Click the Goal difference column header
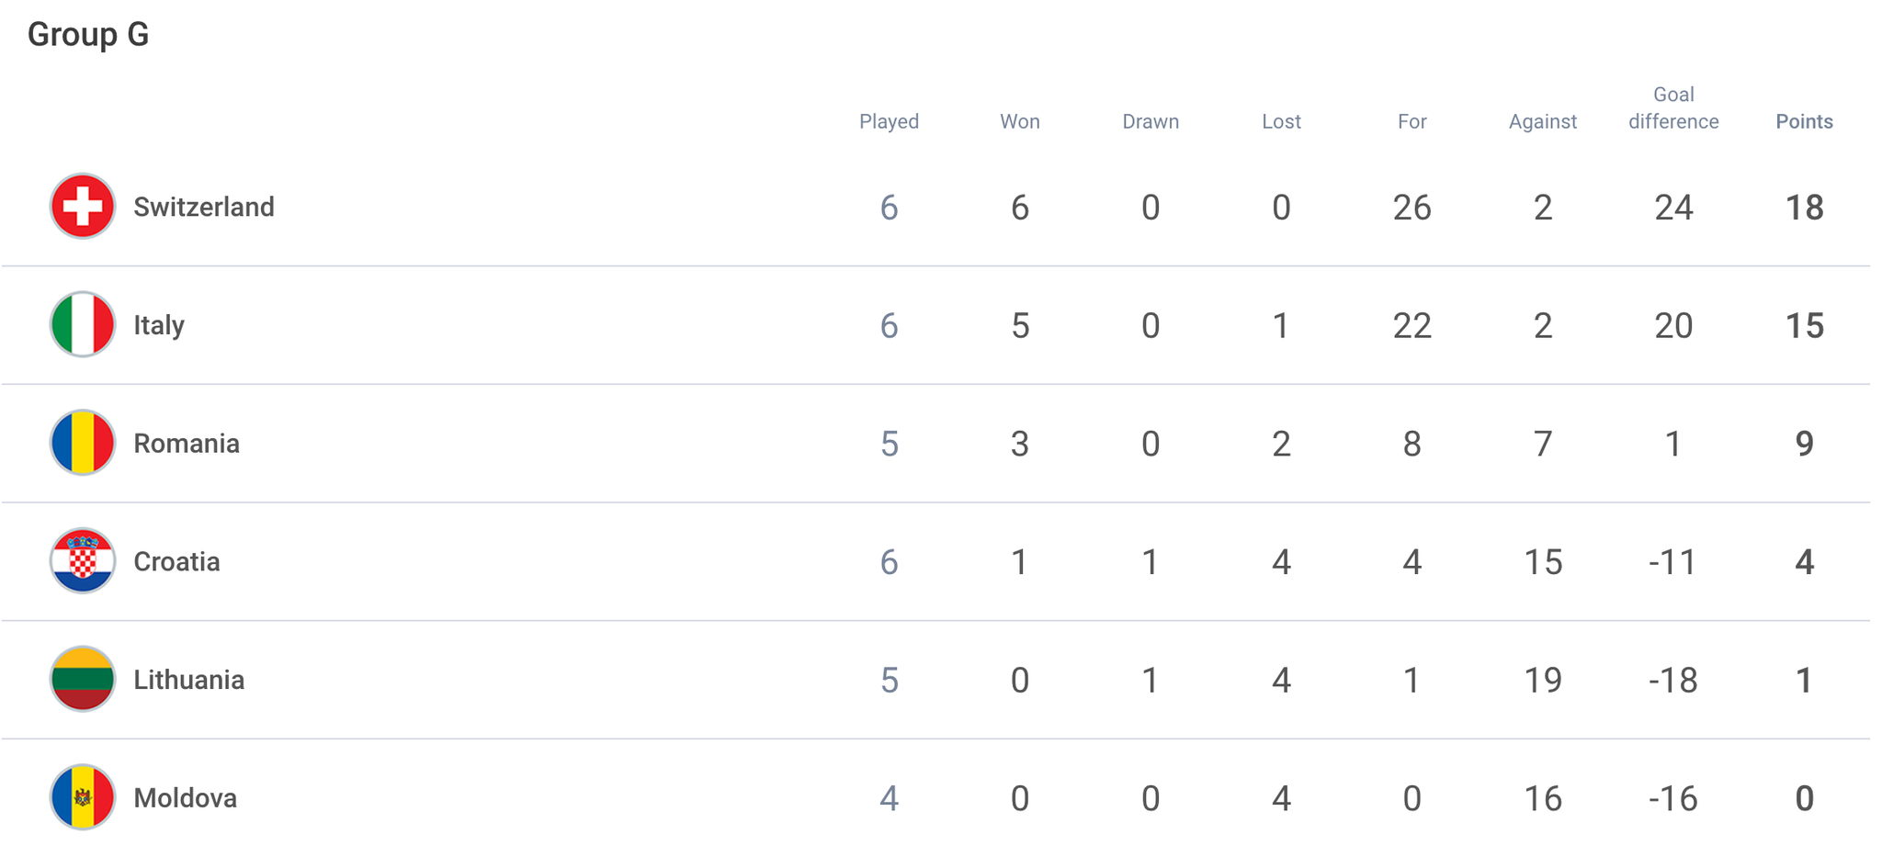1882x868 pixels. coord(1673,108)
